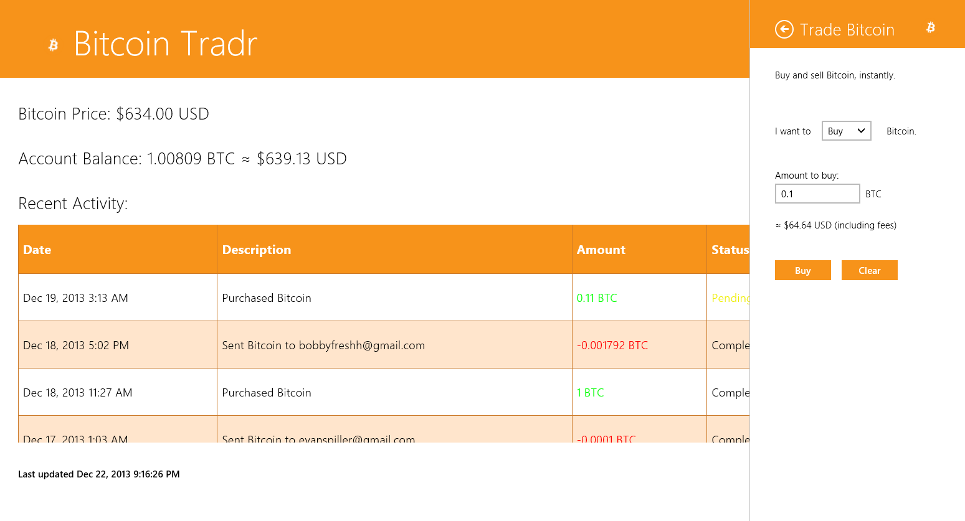Click the Description column header
The width and height of the screenshot is (965, 521).
pyautogui.click(x=256, y=250)
